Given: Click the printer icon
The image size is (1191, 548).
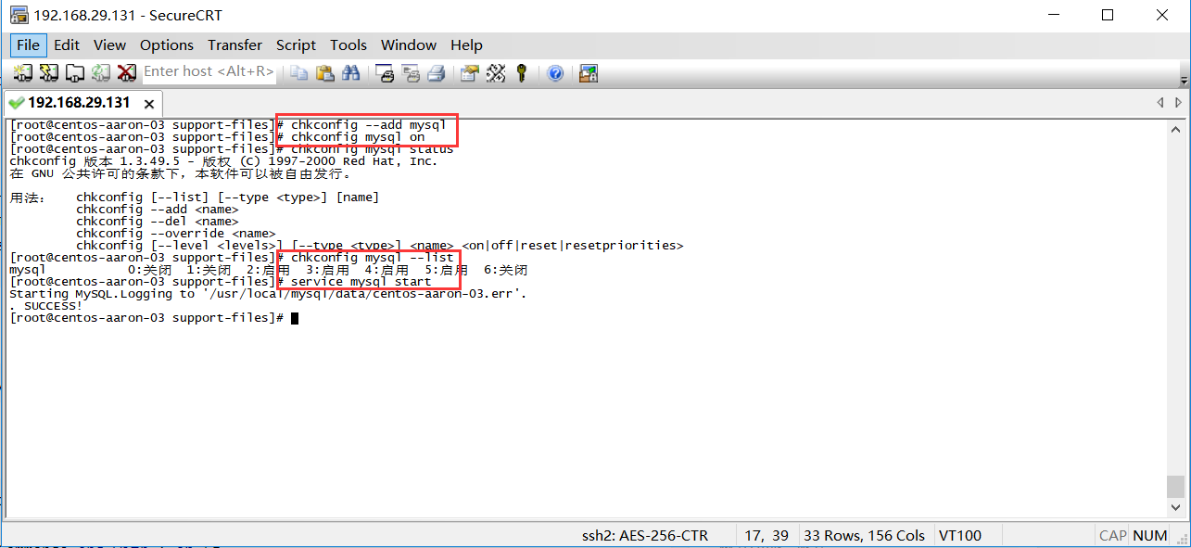Looking at the screenshot, I should (x=437, y=72).
